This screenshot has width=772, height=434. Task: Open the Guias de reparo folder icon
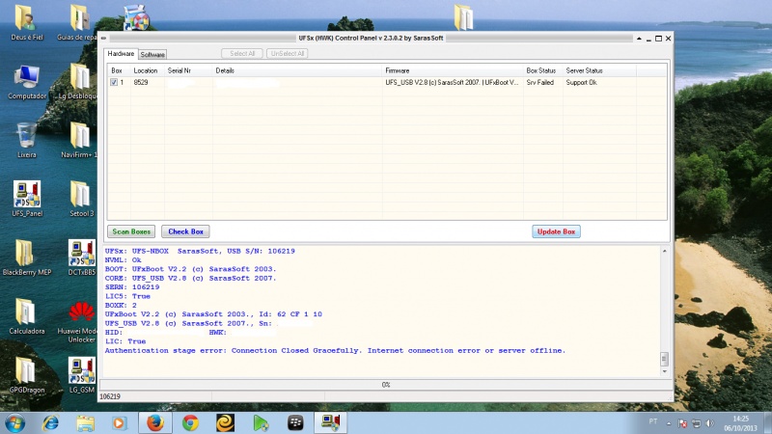point(79,22)
